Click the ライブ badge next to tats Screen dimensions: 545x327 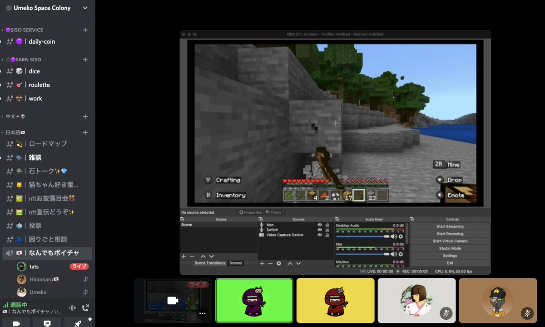point(79,267)
